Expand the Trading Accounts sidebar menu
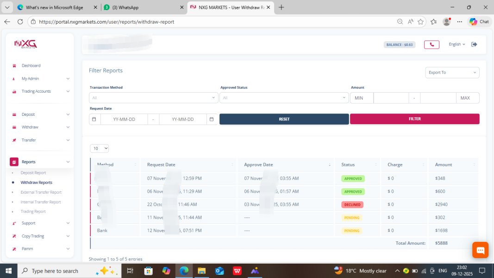 [x=42, y=91]
